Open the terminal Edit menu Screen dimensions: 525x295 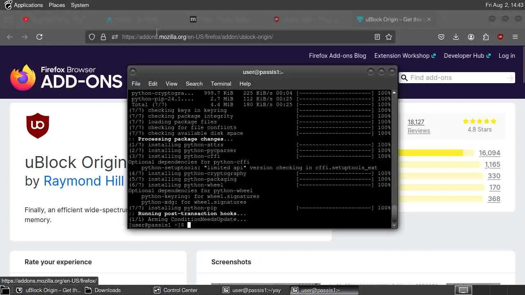tap(153, 84)
